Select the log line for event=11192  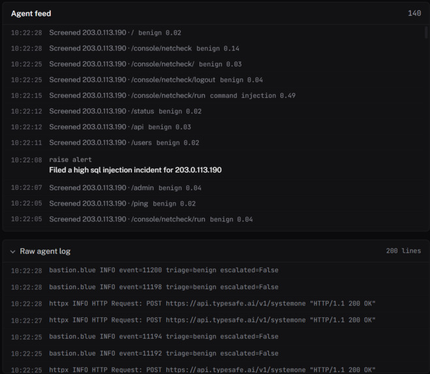(216, 353)
